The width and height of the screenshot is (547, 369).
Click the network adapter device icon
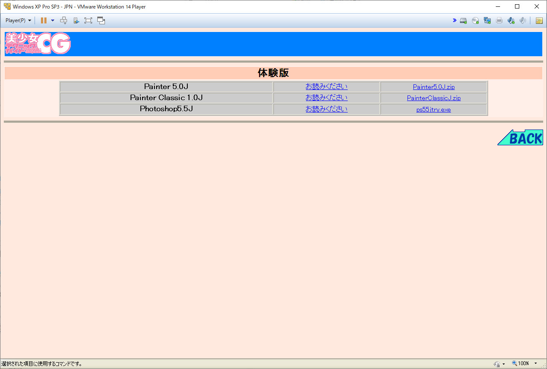[x=487, y=20]
